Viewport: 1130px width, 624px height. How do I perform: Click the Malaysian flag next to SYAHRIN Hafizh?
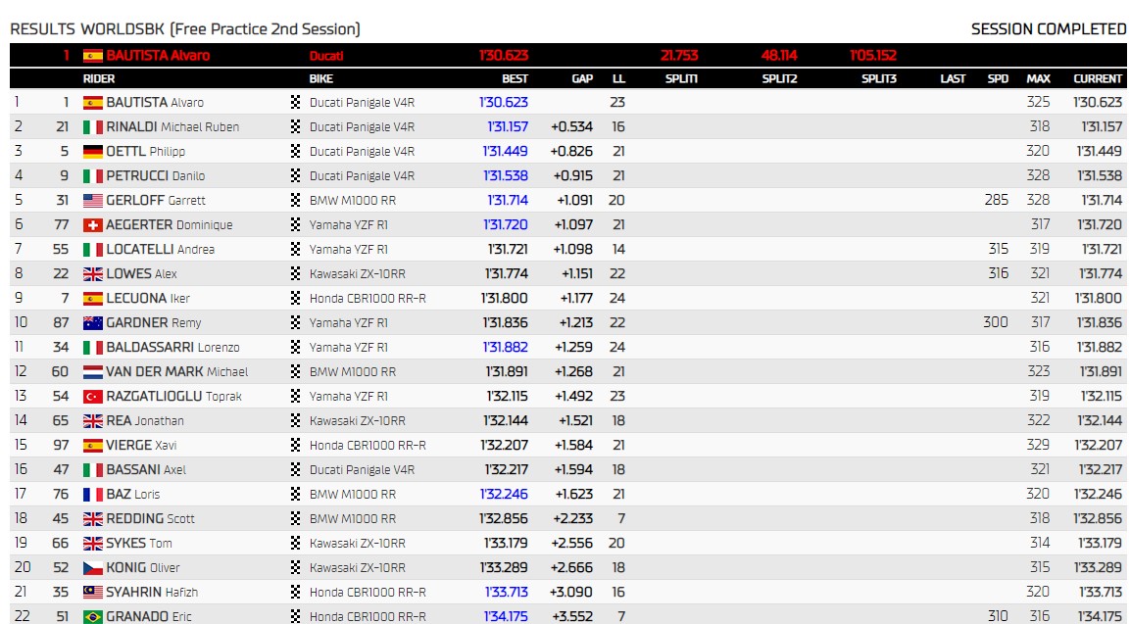coord(93,592)
